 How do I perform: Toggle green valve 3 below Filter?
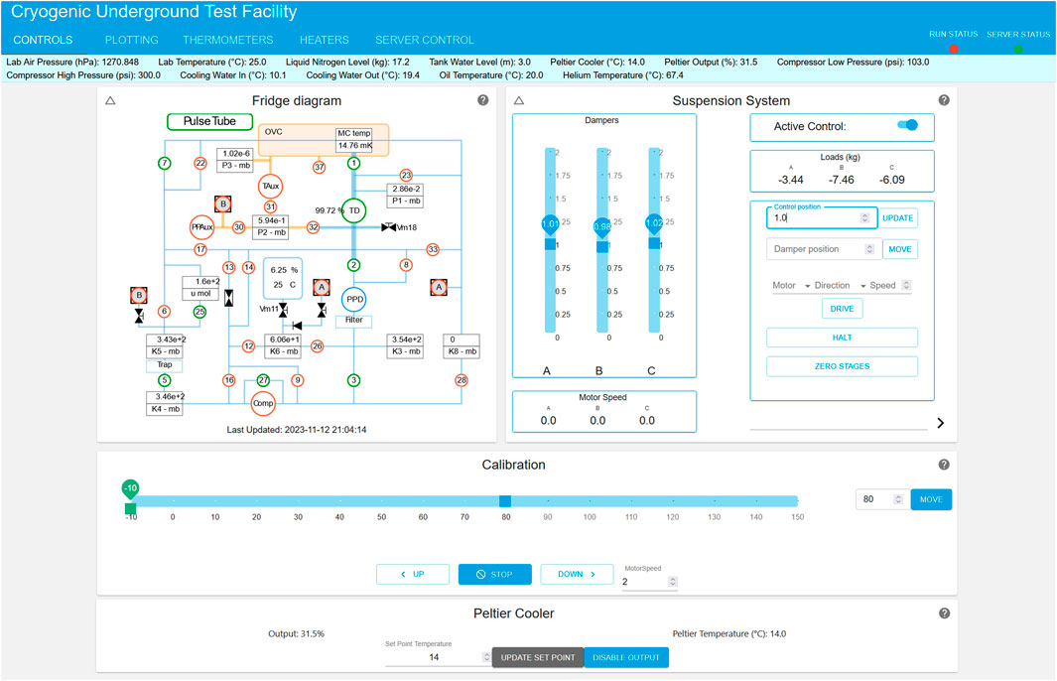pos(353,380)
